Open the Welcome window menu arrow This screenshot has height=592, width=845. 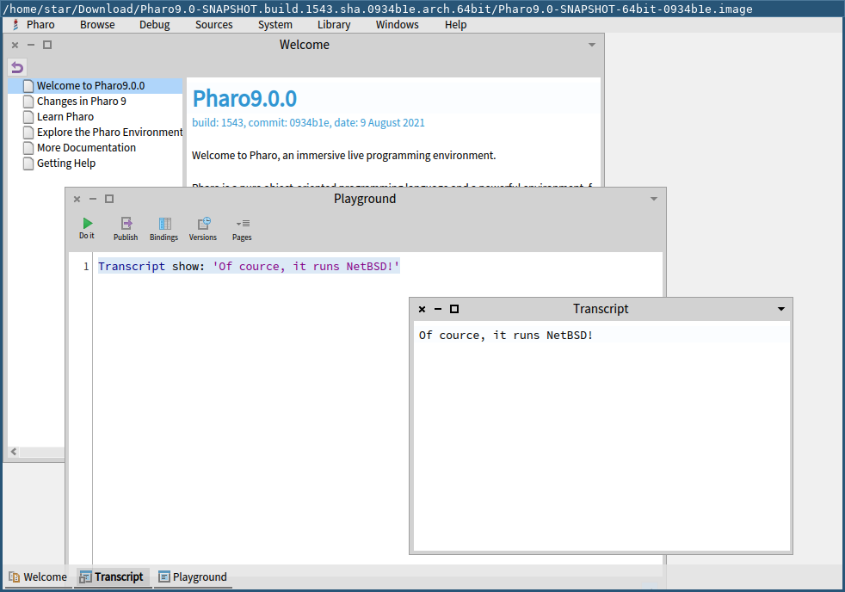[592, 46]
